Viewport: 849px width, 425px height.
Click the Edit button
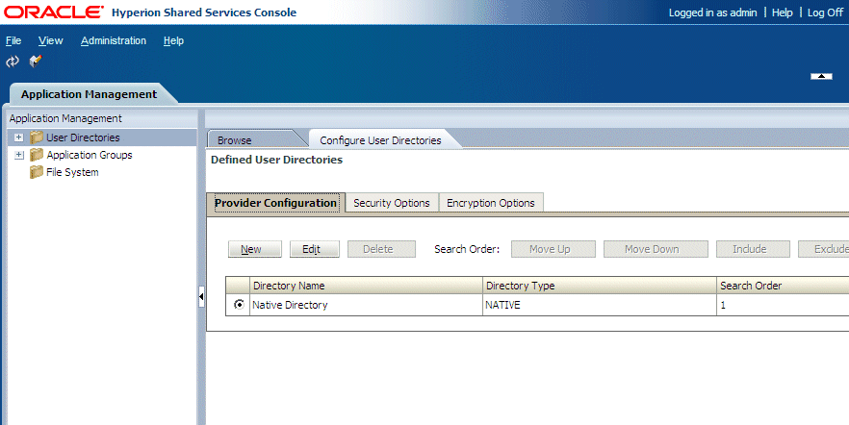click(315, 249)
